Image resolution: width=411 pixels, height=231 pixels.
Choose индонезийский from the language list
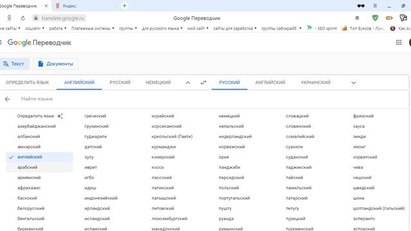[101, 198]
